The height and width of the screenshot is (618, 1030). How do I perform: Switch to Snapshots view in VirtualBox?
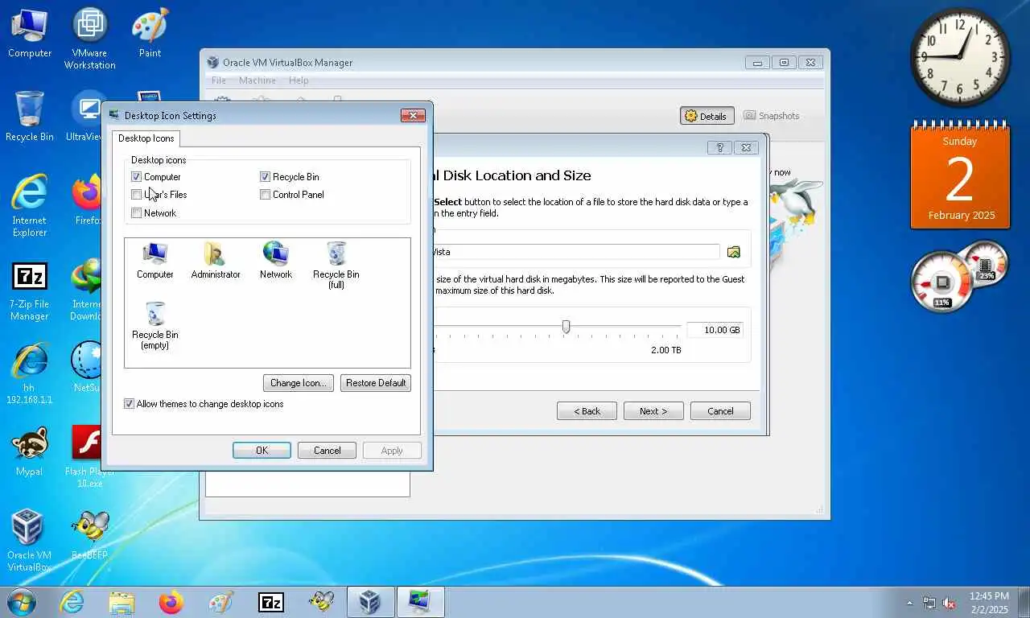coord(772,116)
